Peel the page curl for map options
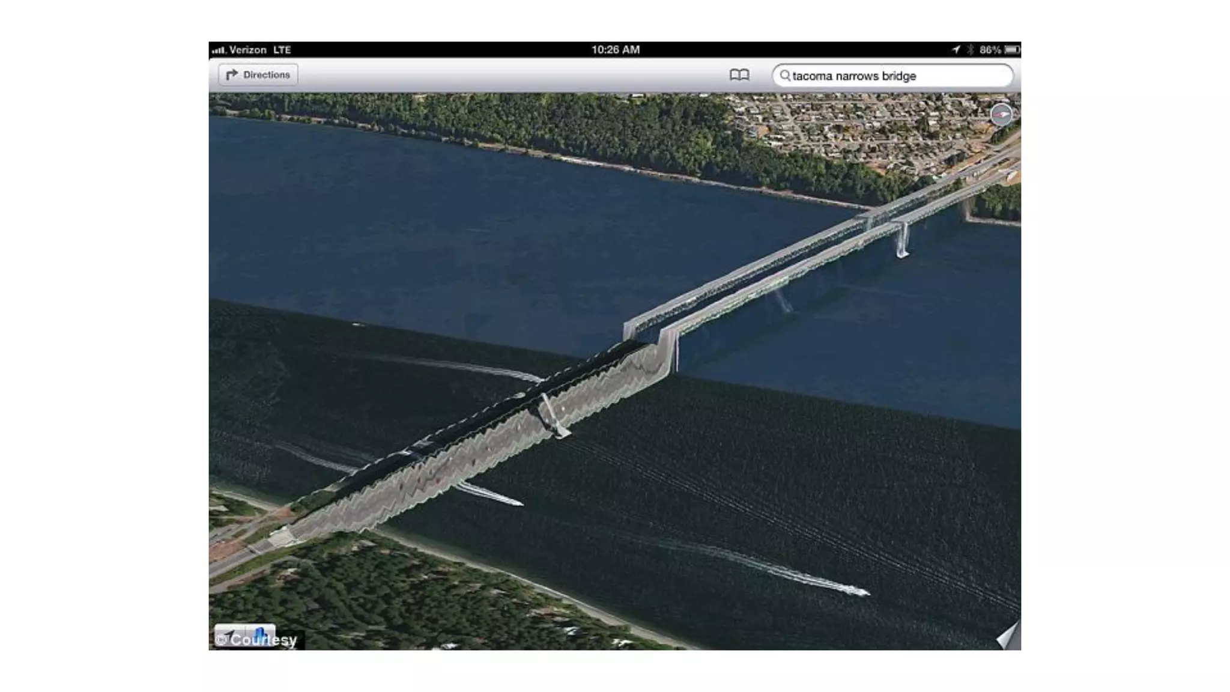This screenshot has width=1230, height=692. point(1009,637)
